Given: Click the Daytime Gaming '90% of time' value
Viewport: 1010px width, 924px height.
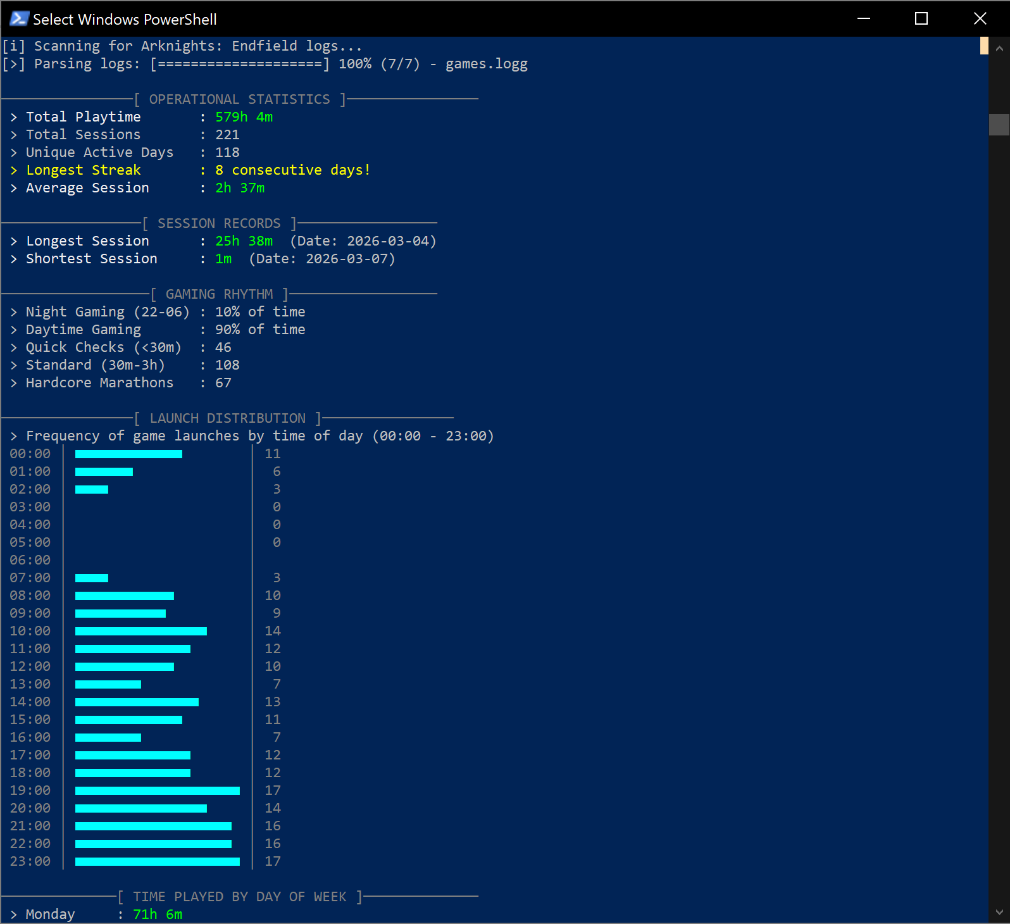Looking at the screenshot, I should (x=260, y=330).
